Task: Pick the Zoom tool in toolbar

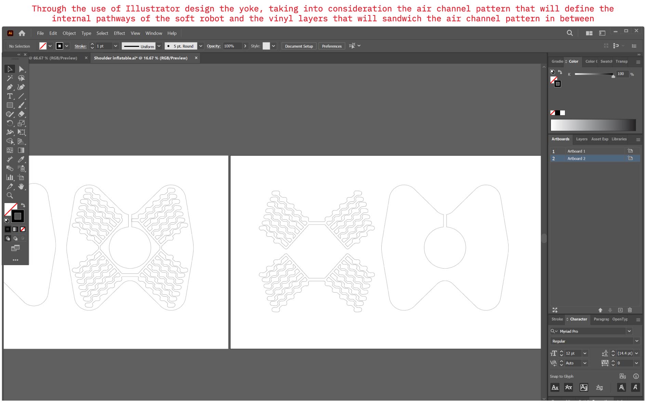Action: tap(10, 196)
